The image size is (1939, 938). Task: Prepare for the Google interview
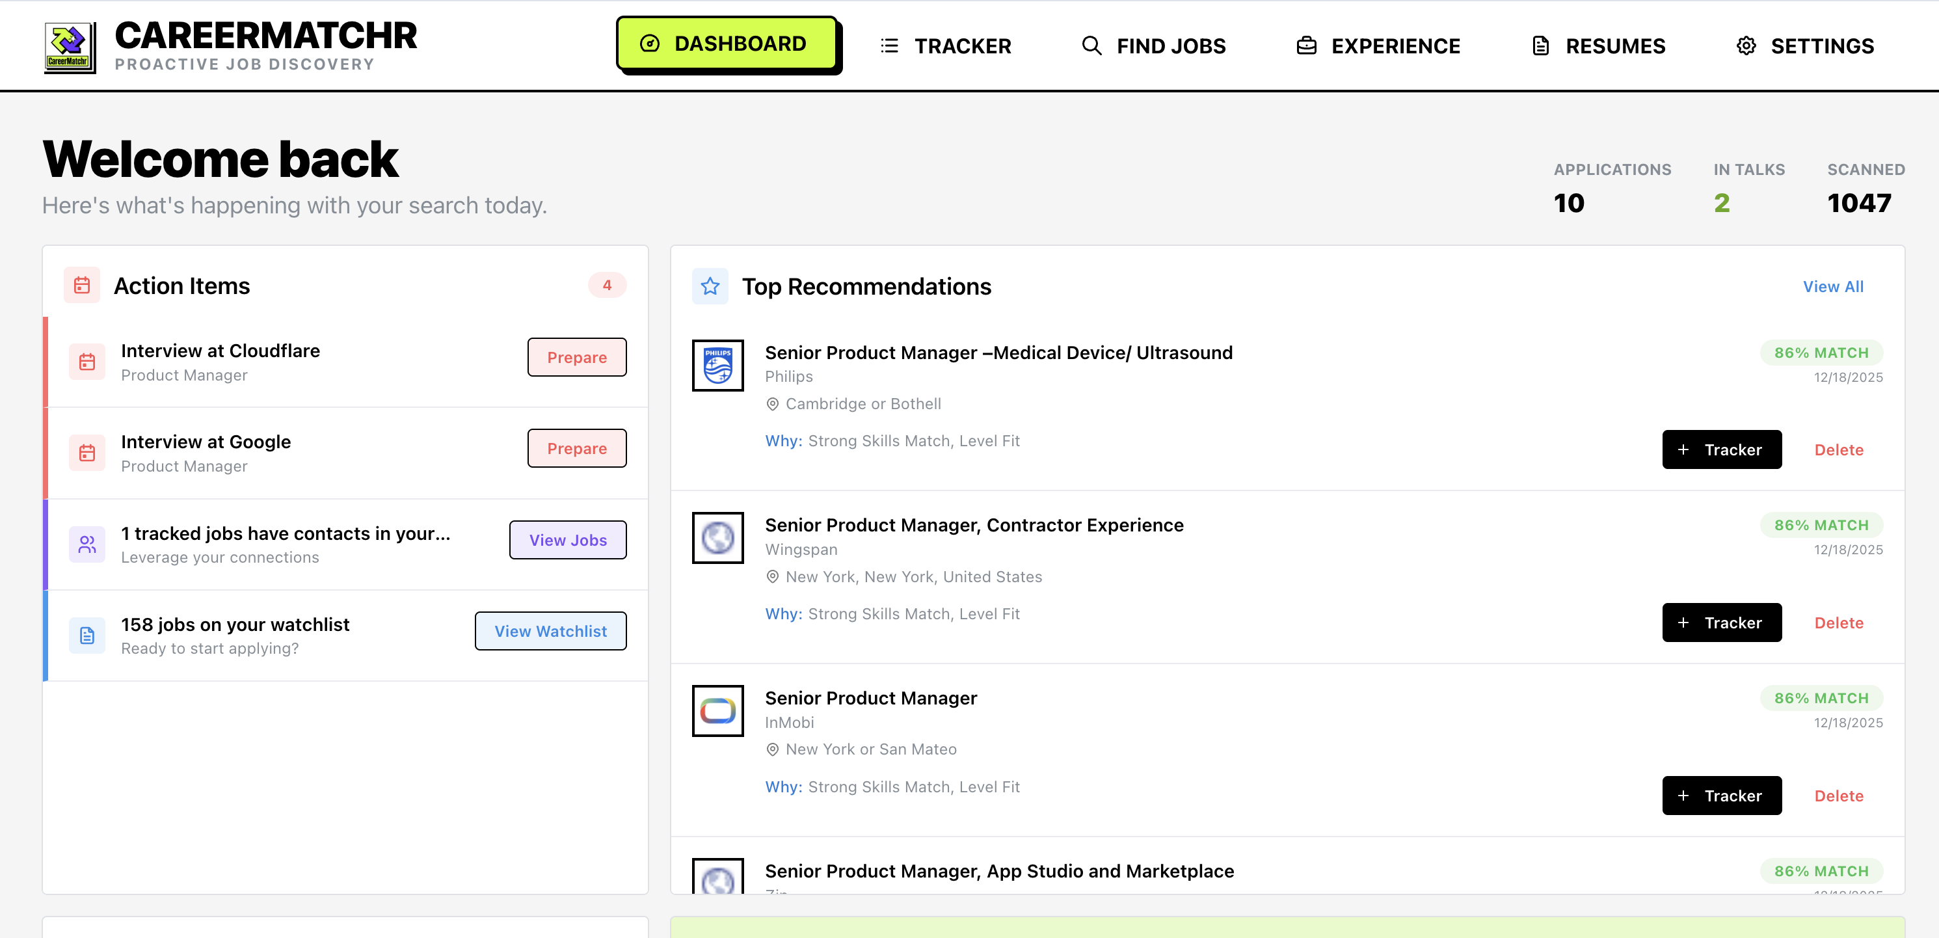pyautogui.click(x=576, y=448)
